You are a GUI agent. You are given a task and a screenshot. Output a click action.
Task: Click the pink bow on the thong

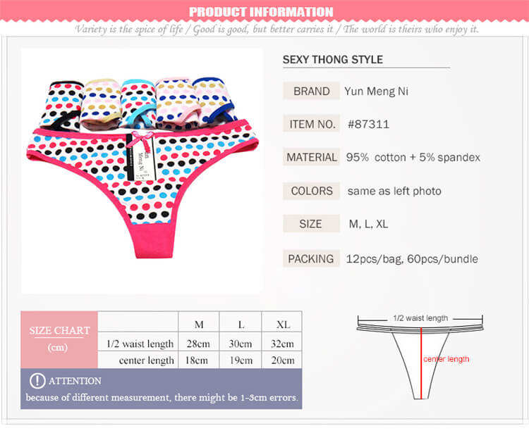pyautogui.click(x=142, y=138)
